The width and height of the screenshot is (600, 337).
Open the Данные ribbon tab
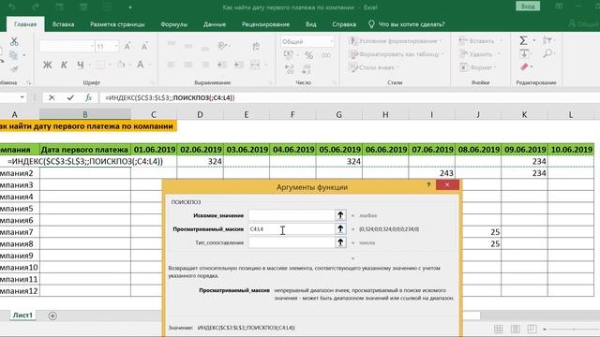[x=215, y=24]
